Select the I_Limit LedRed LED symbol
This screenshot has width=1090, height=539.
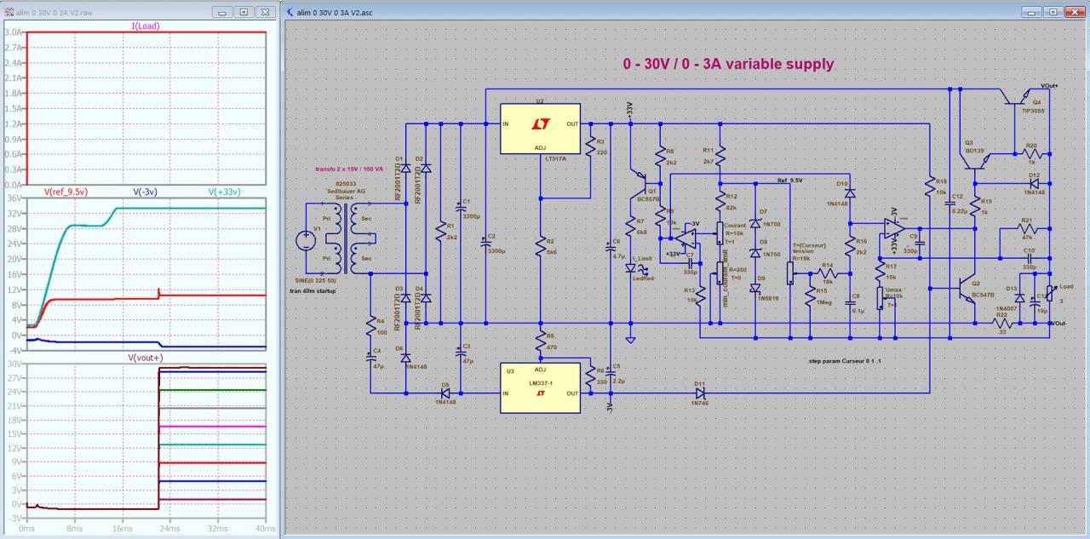[x=630, y=268]
